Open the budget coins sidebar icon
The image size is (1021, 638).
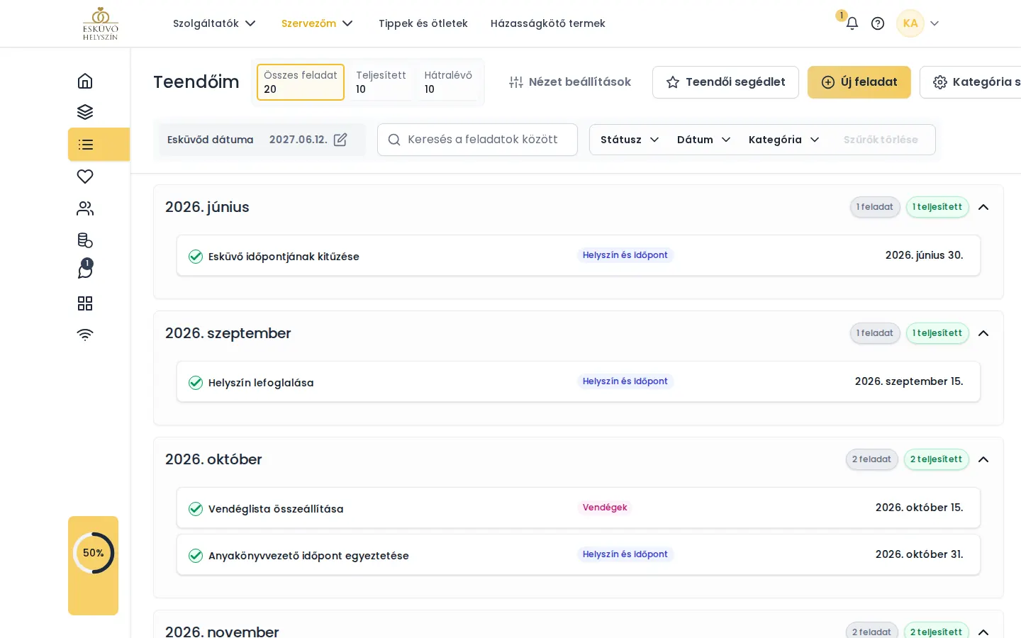[x=85, y=240]
